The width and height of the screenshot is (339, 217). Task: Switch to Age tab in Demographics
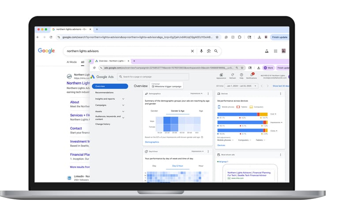[x=201, y=111]
